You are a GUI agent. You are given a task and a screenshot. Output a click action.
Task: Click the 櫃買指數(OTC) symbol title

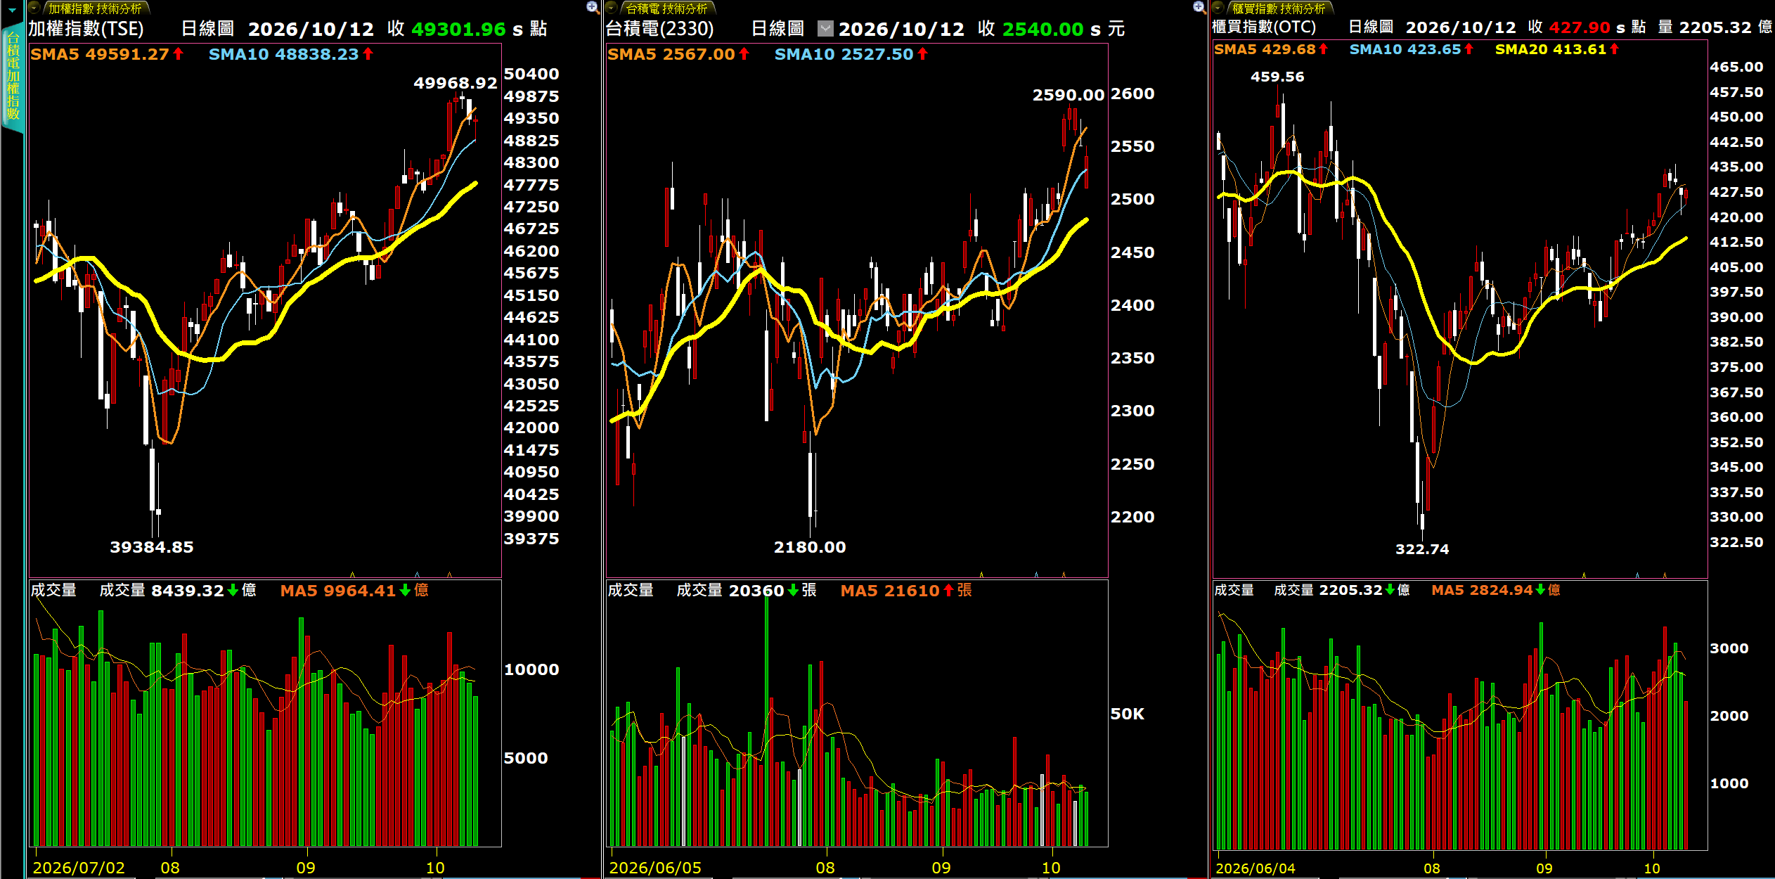(1264, 27)
